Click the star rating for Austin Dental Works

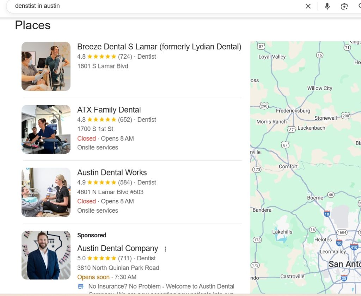(102, 183)
